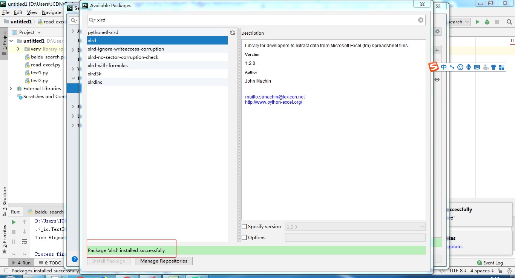The height and width of the screenshot is (278, 515).
Task: Stop process in Run panel
Action: click(14, 232)
